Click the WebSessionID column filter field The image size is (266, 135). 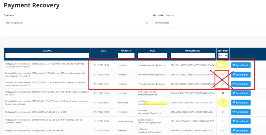tap(192, 55)
